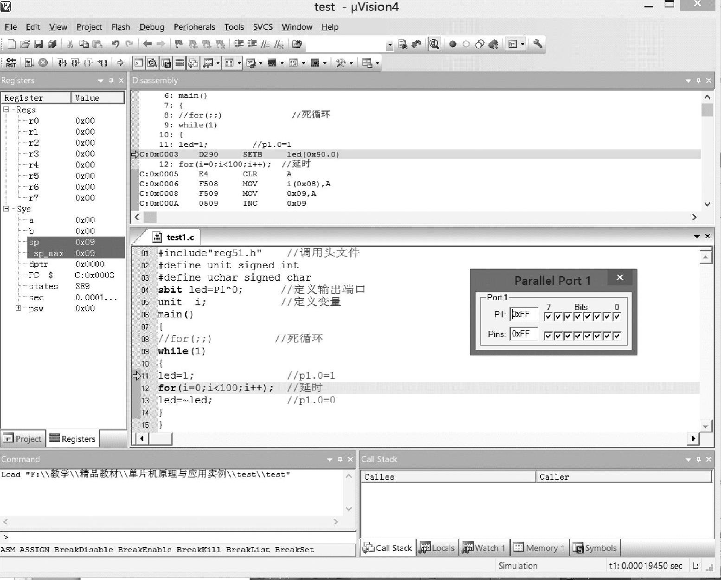Create a new file from the toolbar

[11, 44]
